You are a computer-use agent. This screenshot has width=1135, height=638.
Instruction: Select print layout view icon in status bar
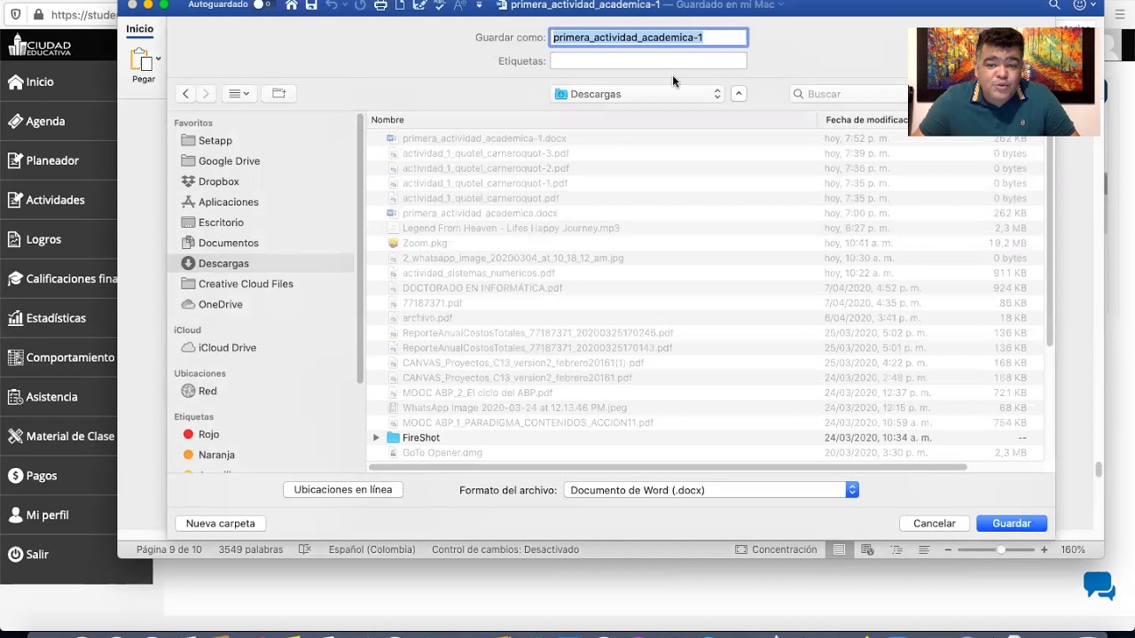tap(839, 549)
